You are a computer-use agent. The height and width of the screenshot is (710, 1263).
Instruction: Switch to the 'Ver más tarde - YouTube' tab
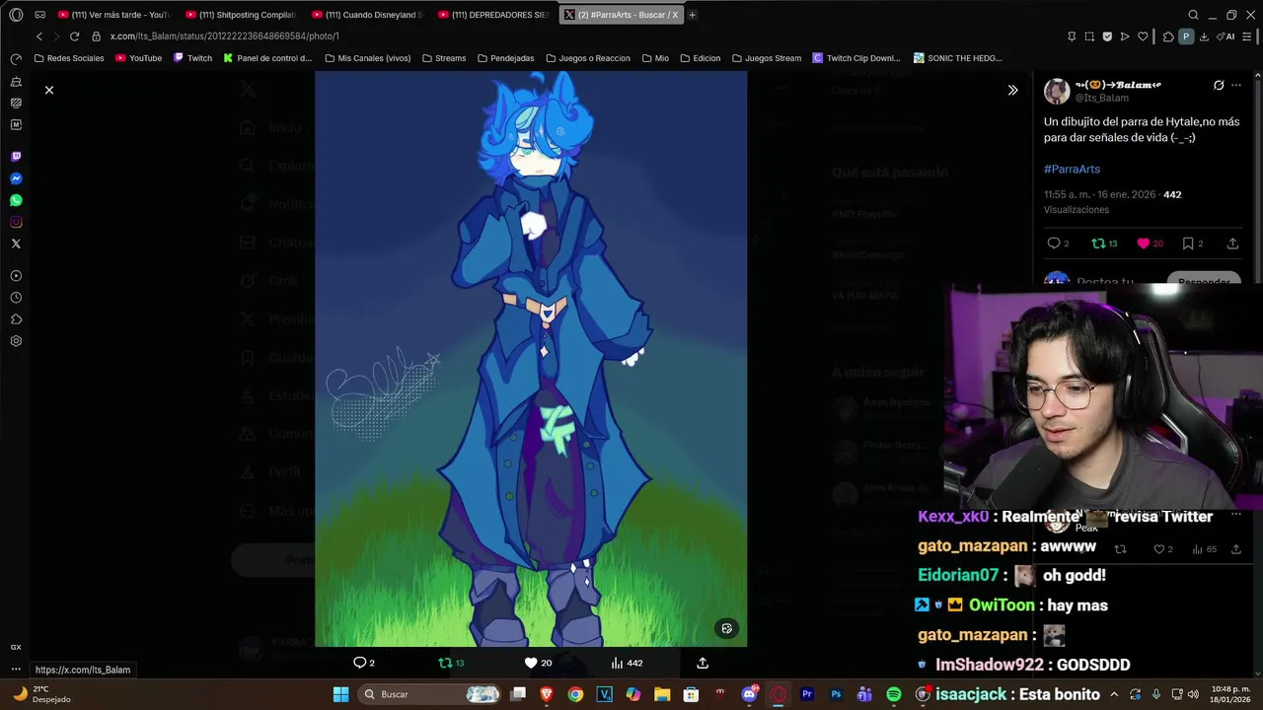(x=113, y=15)
